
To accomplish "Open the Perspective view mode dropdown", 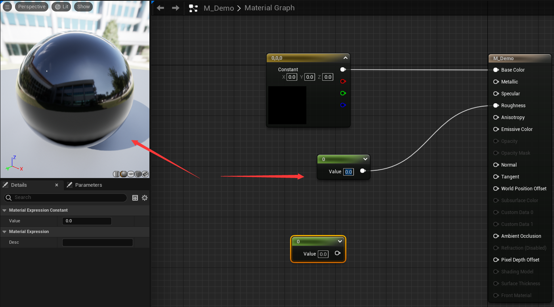I will (32, 7).
